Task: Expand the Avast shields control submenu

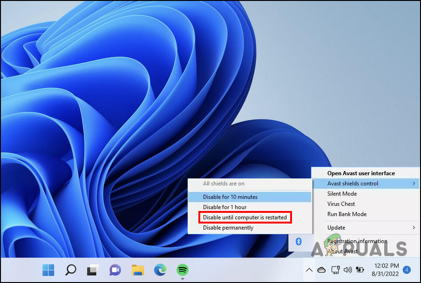Action: [365, 184]
